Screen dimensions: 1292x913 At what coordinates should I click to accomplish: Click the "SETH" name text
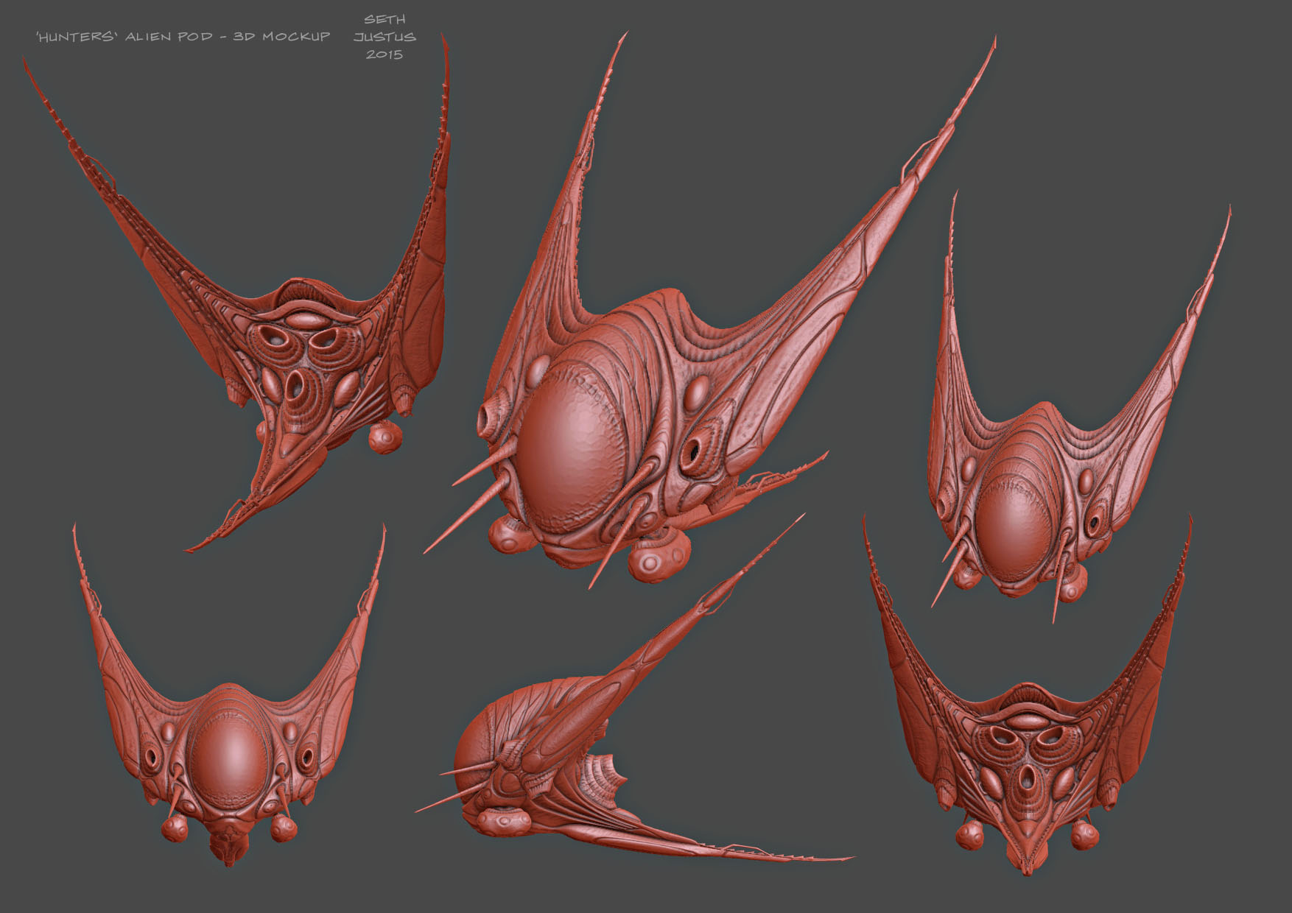pos(385,19)
